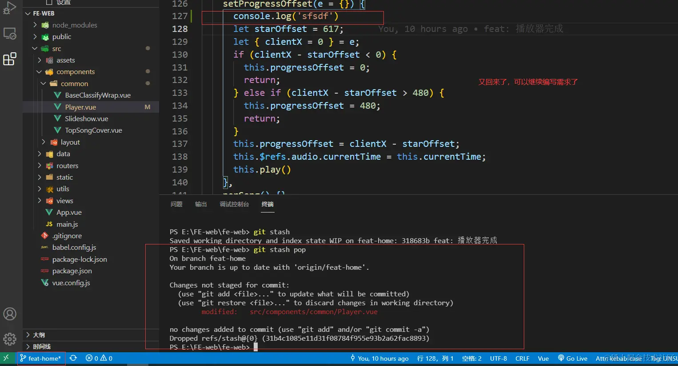Click the Vue icon beside vue.config.js

(x=45, y=283)
